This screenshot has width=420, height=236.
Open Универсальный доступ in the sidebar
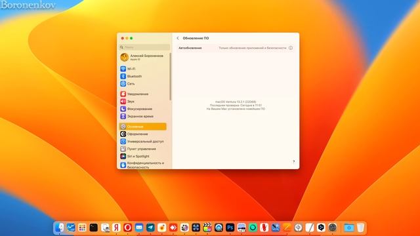point(143,142)
